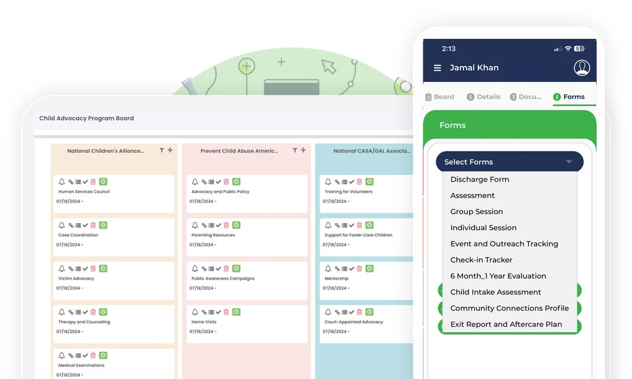This screenshot has width=632, height=379.
Task: Click green clock icon on Training for Volunteers card
Action: click(369, 182)
